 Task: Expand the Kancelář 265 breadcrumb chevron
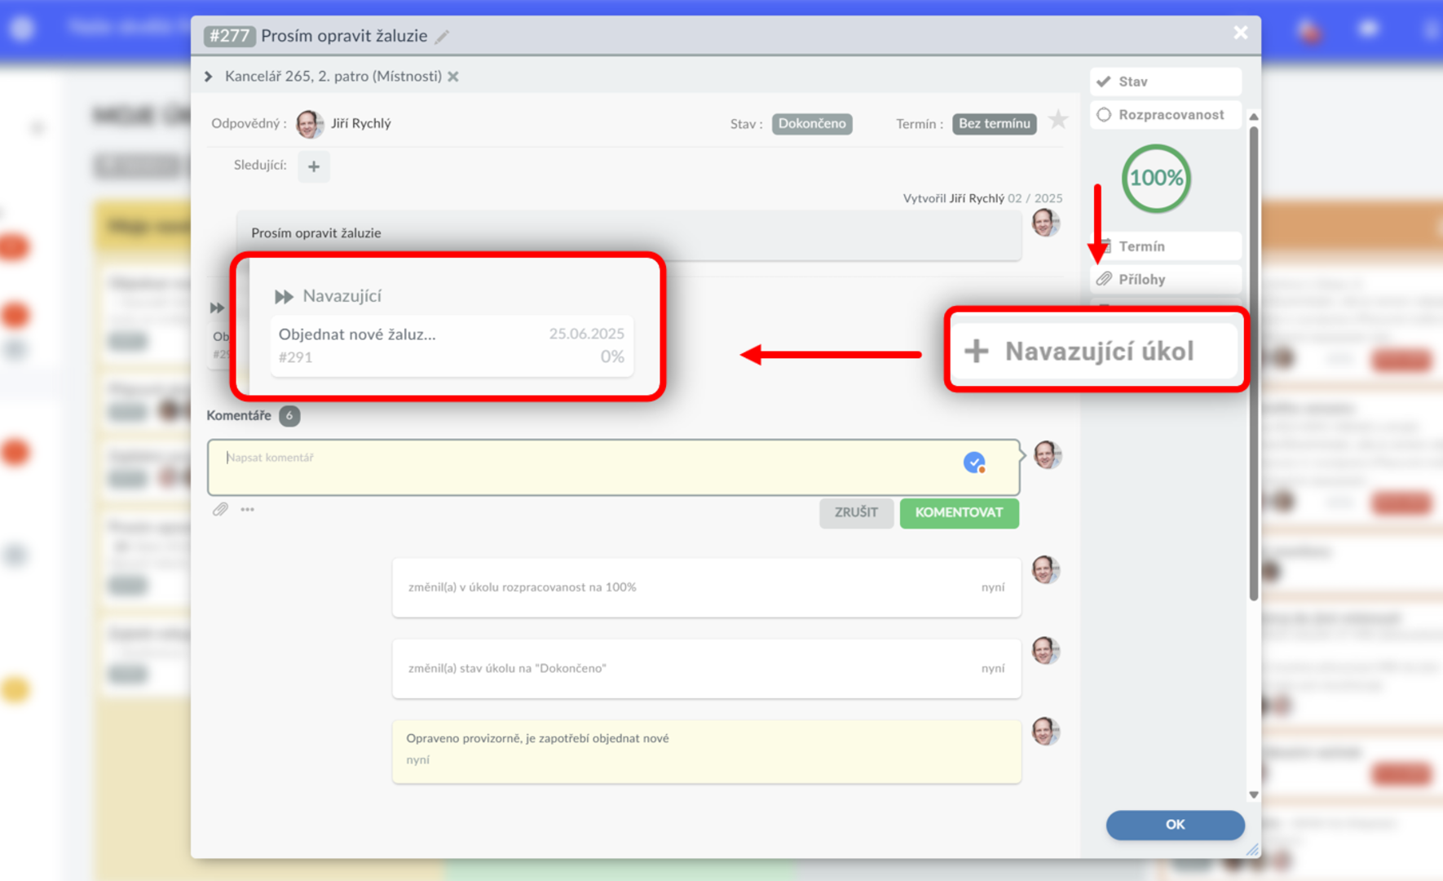(x=209, y=77)
